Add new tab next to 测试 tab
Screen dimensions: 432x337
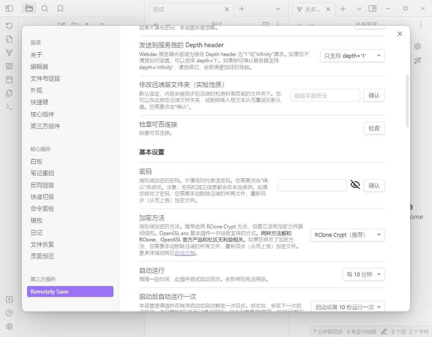click(242, 9)
